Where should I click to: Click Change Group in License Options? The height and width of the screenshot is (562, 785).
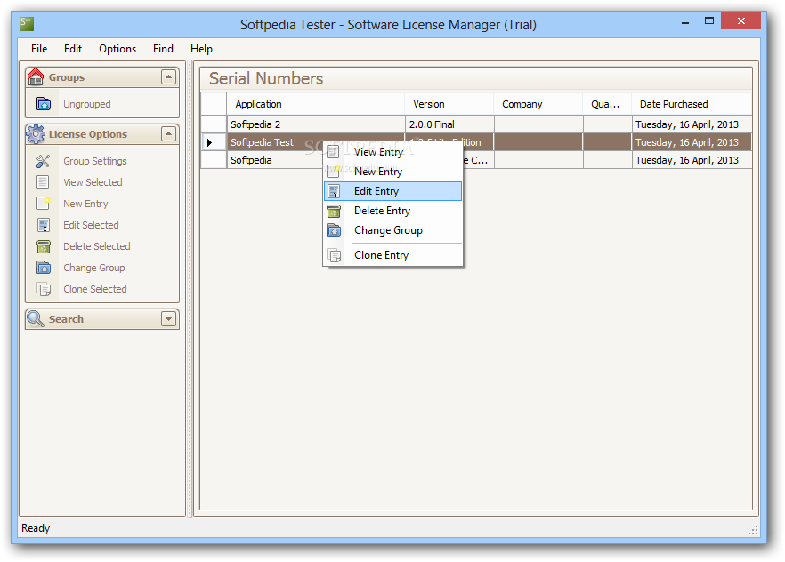click(x=94, y=268)
